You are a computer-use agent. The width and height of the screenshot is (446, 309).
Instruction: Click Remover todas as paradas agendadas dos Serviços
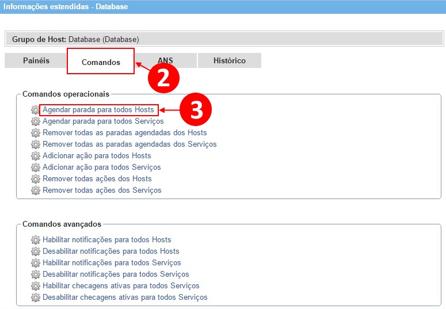coord(129,144)
